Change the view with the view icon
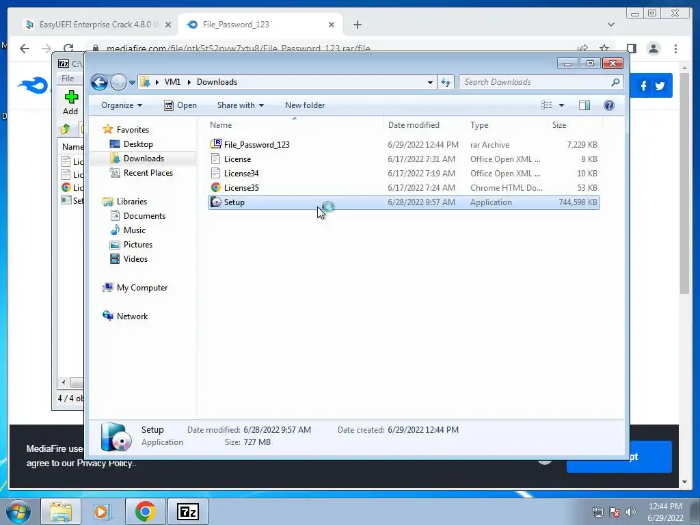 (547, 105)
